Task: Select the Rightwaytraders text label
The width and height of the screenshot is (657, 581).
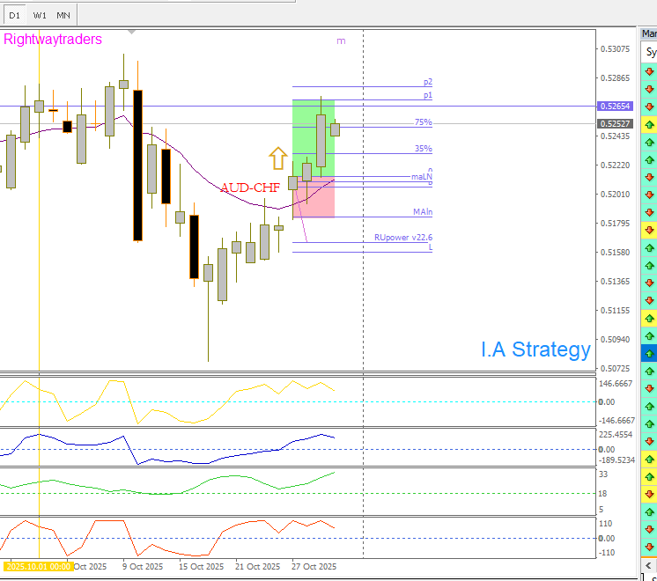Action: [53, 40]
